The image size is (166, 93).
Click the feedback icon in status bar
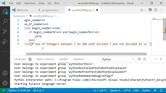tap(155, 90)
